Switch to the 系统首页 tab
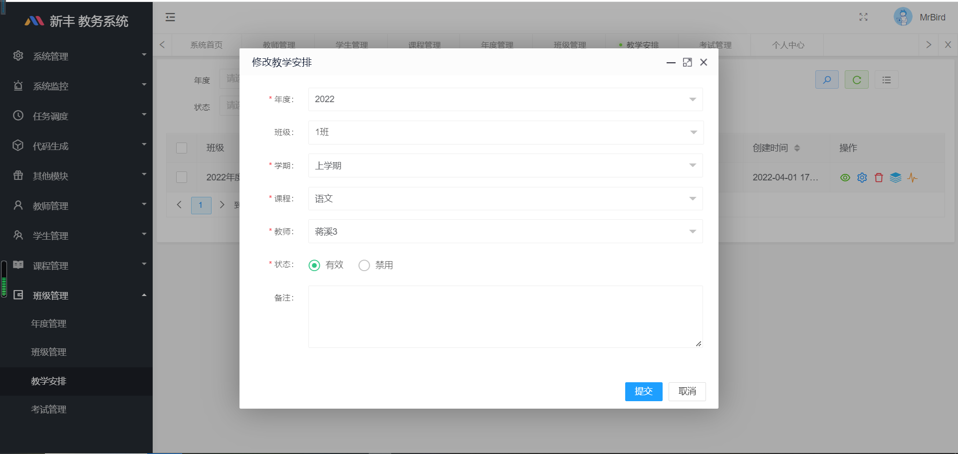The width and height of the screenshot is (958, 454). [x=207, y=45]
